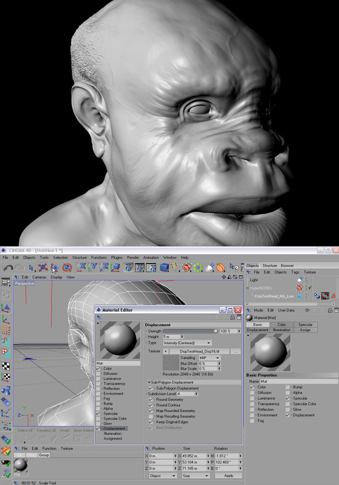The width and height of the screenshot is (339, 485).
Task: Toggle the X-axis lock icon
Action: point(82,267)
